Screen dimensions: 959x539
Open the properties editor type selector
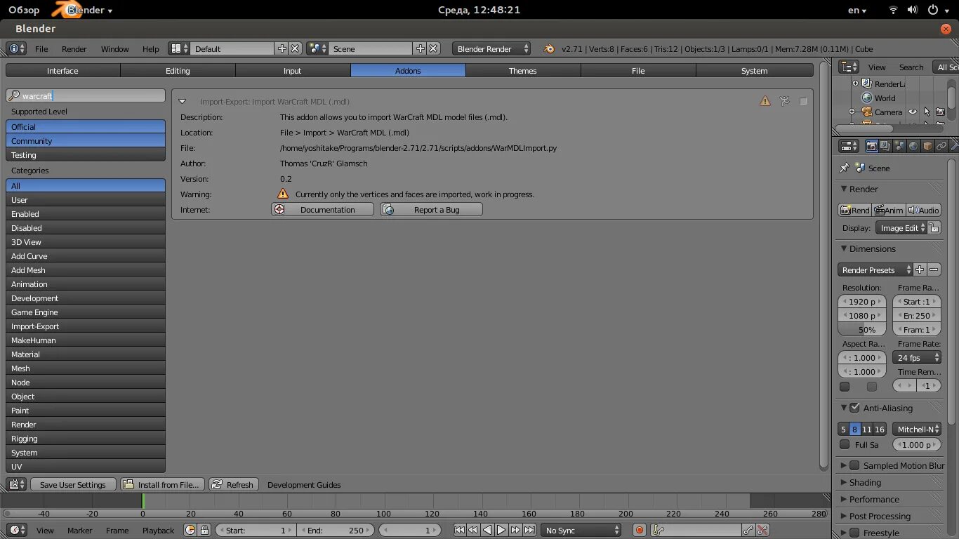pyautogui.click(x=849, y=146)
